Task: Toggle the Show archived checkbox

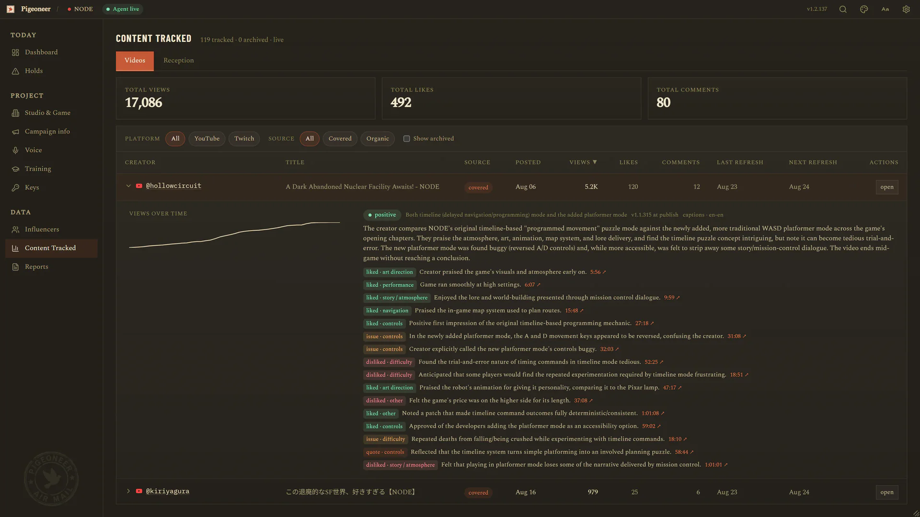Action: pos(406,139)
